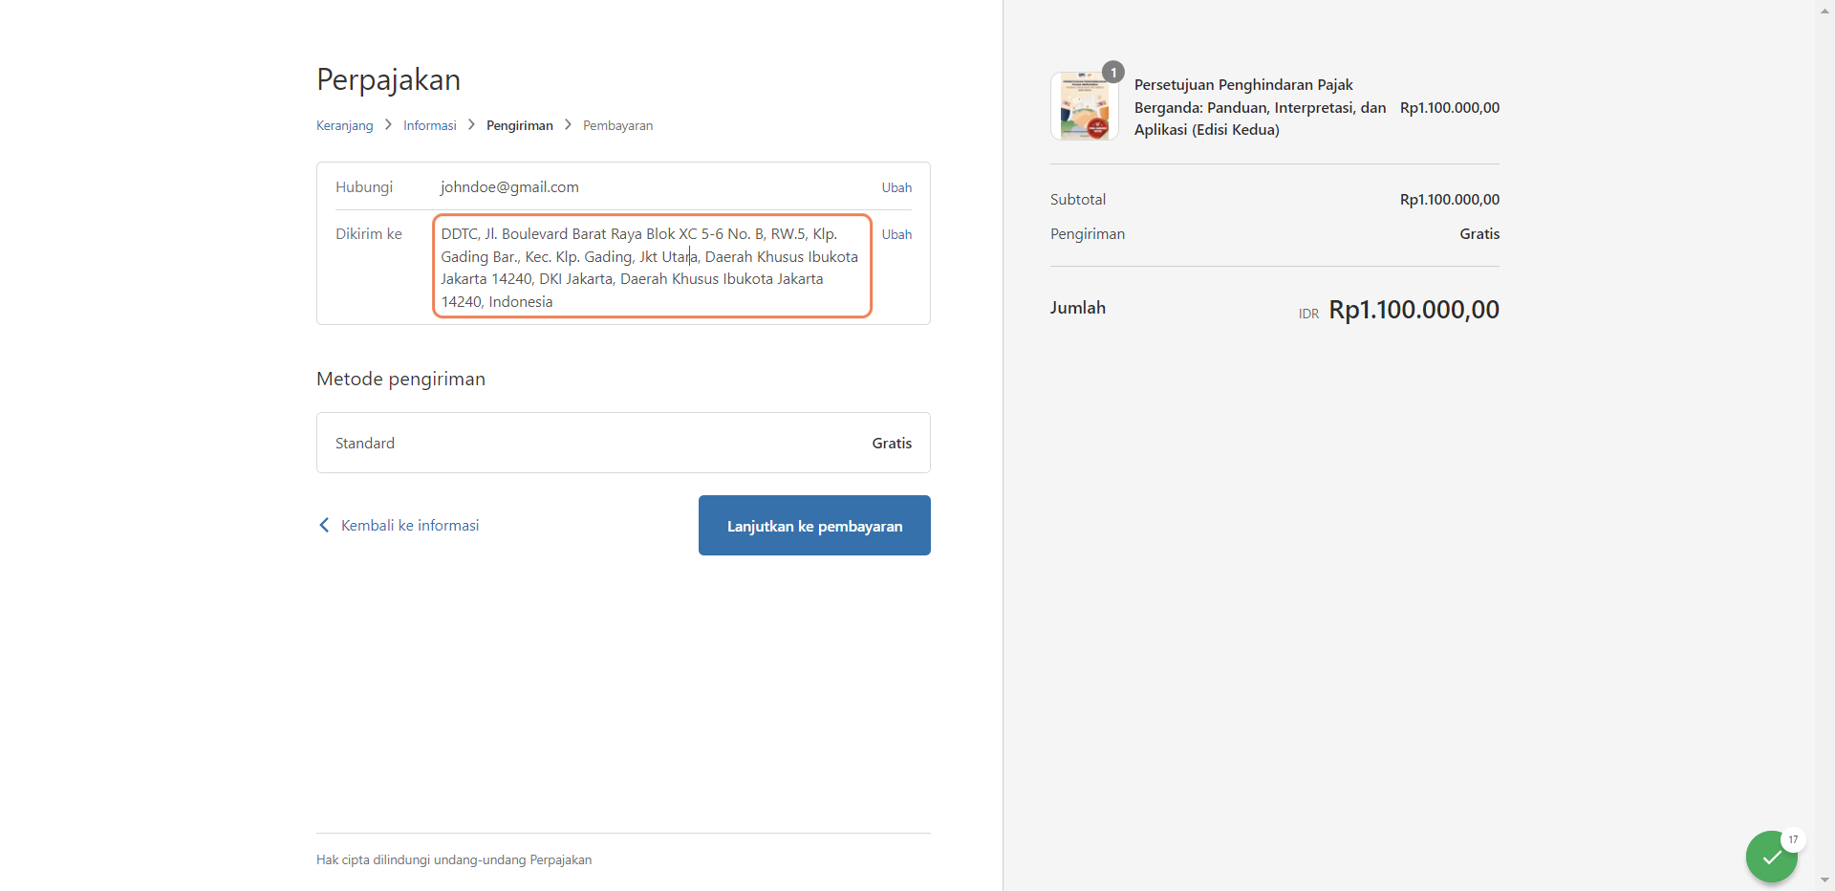Return via Kembali ke informasi link
The height and width of the screenshot is (891, 1835).
click(410, 525)
